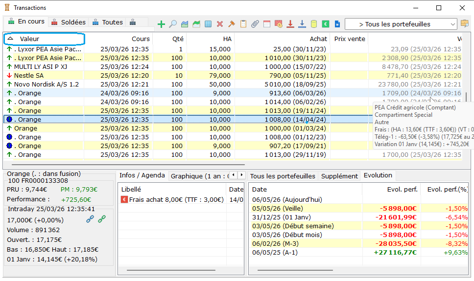Click the Performance value +725,60€
The height and width of the screenshot is (281, 474).
[x=76, y=200]
